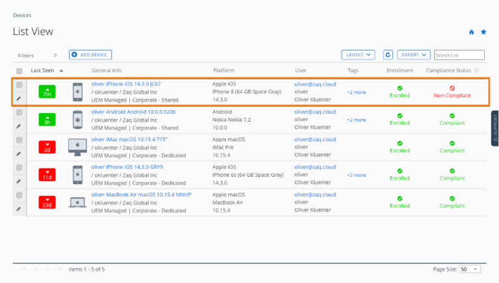Open oliver@zaq.cloud link in Nokia 7.2 row
The width and height of the screenshot is (499, 283).
pos(315,112)
